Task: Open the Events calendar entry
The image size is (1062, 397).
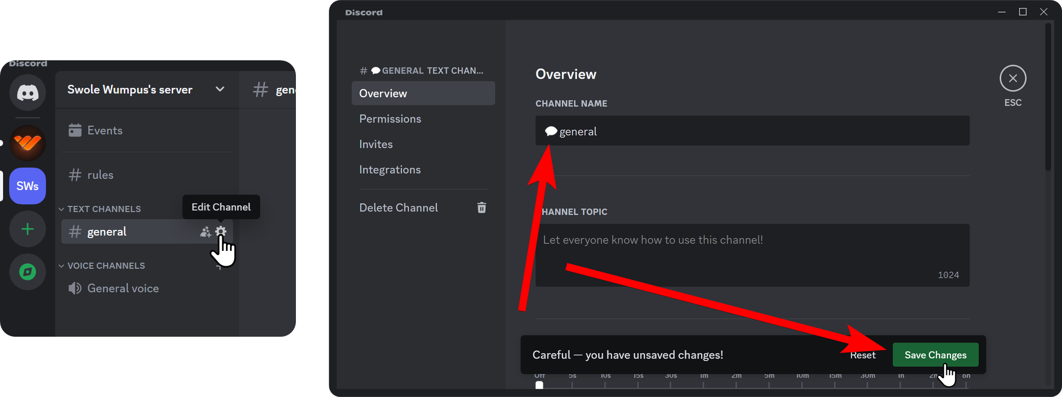Action: [x=147, y=130]
